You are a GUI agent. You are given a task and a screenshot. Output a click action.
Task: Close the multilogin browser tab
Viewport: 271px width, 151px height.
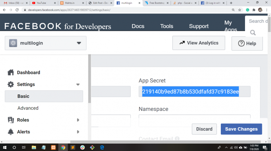coord(139,3)
